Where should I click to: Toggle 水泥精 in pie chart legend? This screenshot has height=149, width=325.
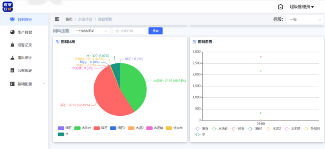pos(155,128)
